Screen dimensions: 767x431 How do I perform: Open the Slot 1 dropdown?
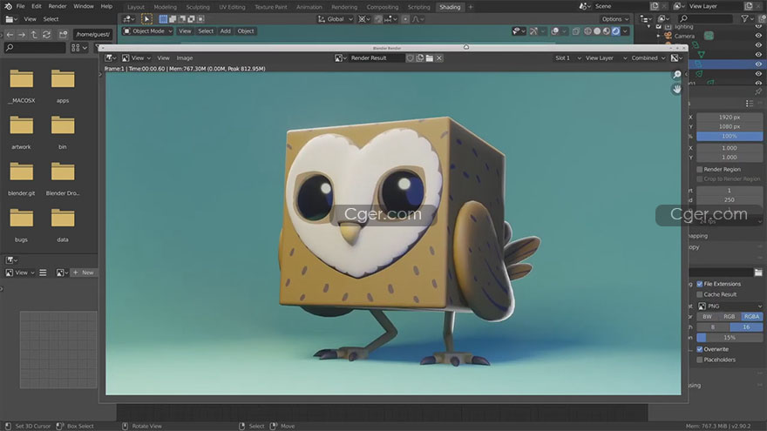(x=567, y=58)
